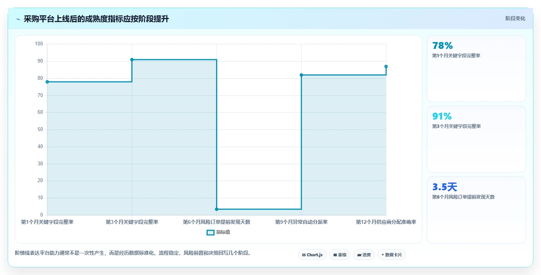Click the y-axis value 100
541x275 pixels.
[39, 44]
